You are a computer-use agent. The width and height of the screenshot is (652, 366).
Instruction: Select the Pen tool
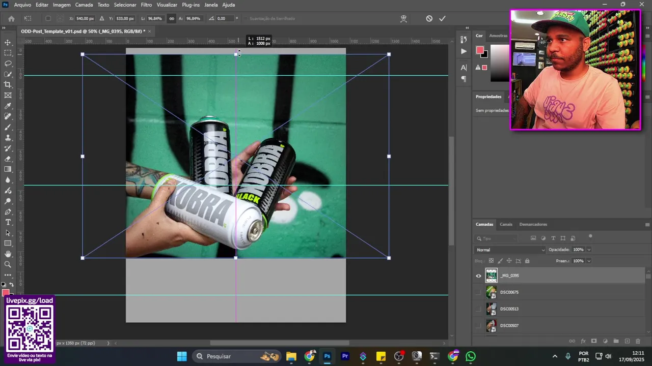(8, 211)
